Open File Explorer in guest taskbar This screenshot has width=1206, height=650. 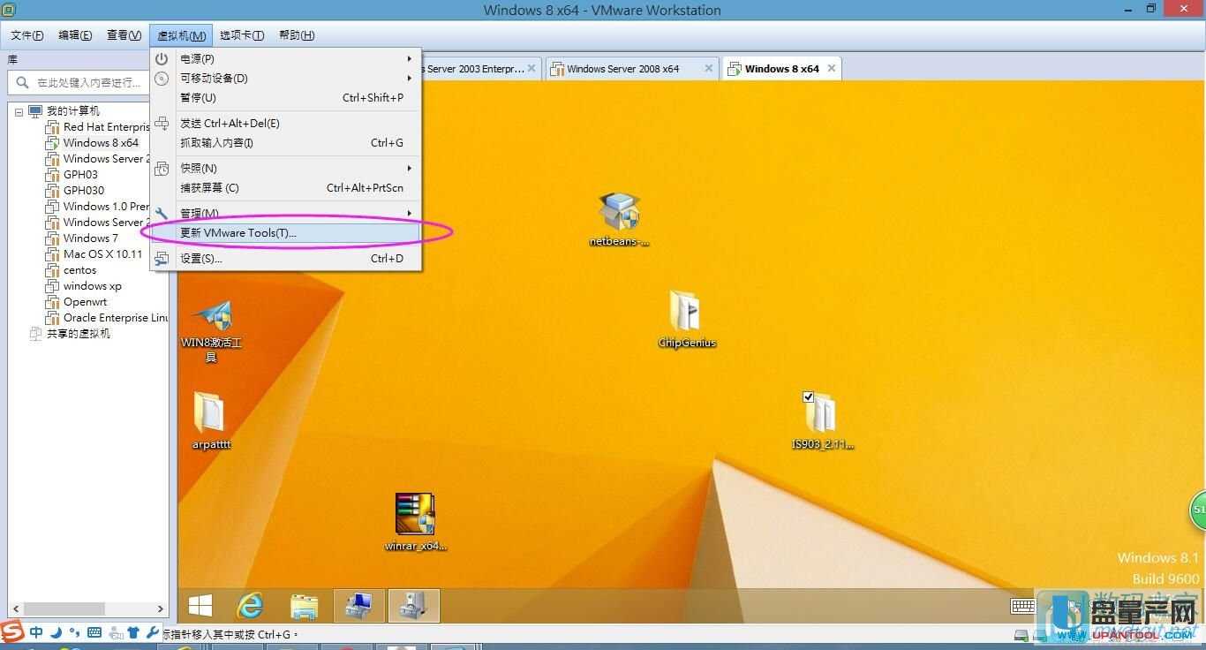[x=305, y=606]
